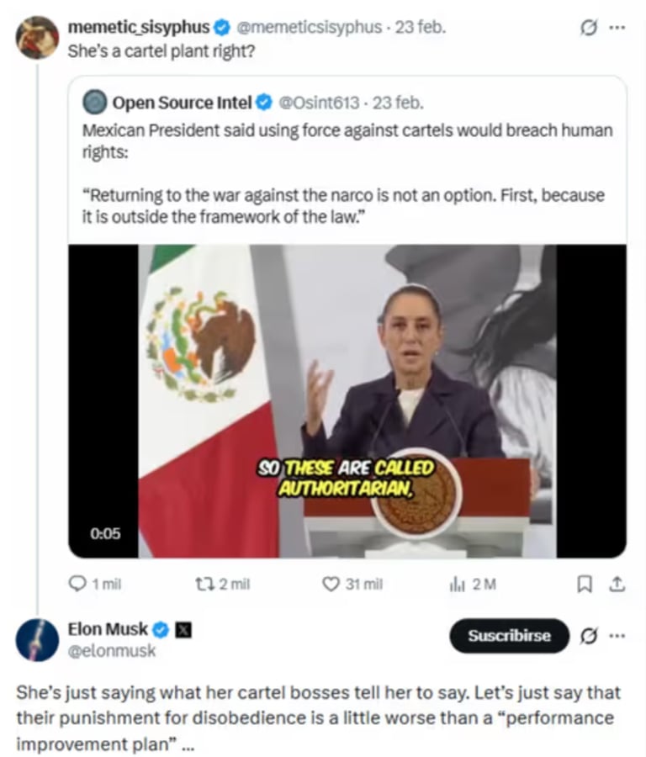
Task: Click the Elon Musk display name
Action: coord(108,629)
